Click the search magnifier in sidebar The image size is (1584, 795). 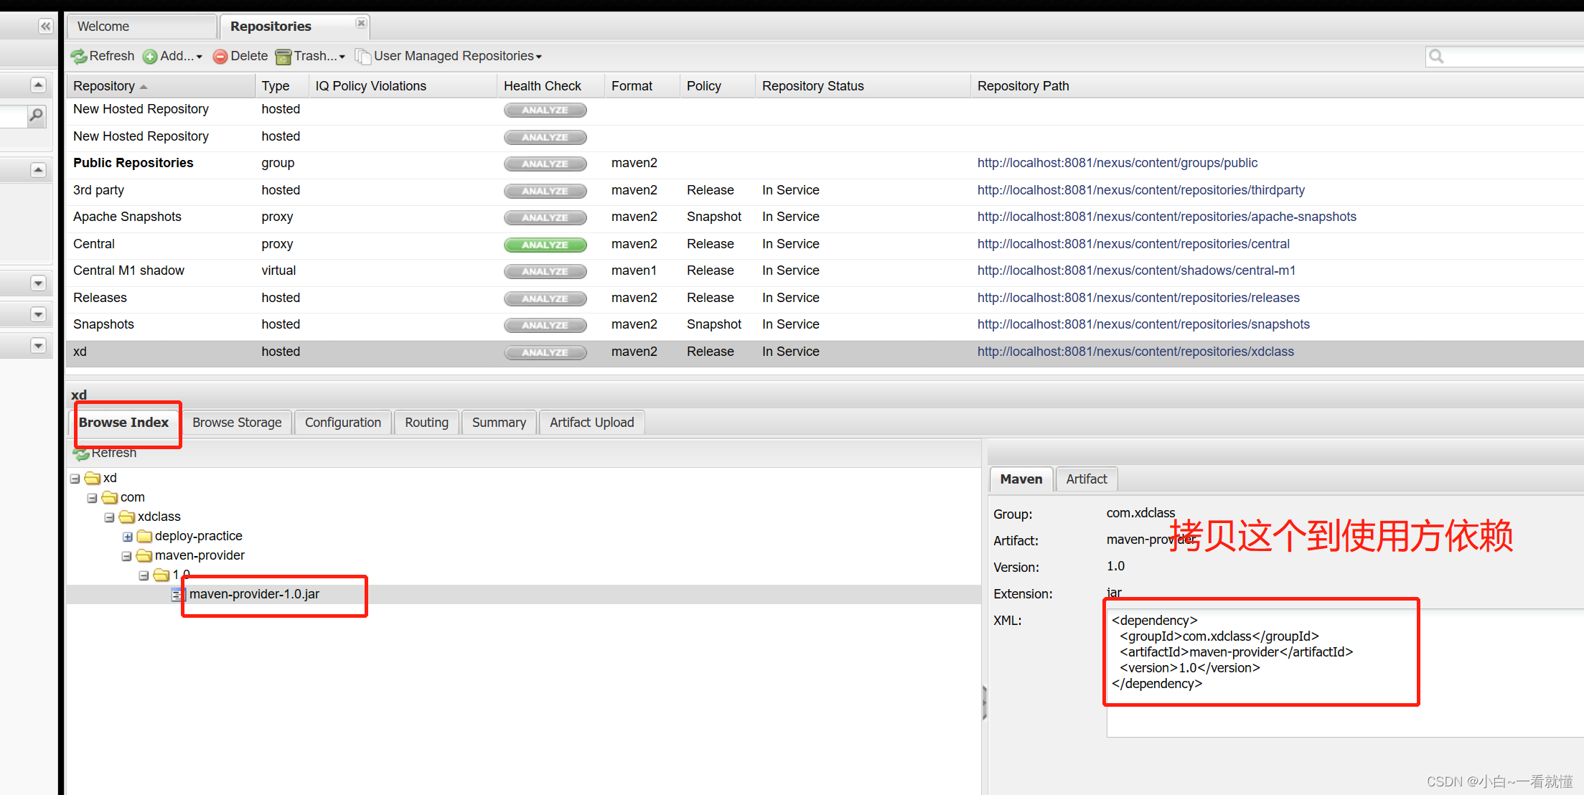point(36,116)
